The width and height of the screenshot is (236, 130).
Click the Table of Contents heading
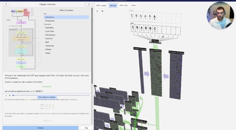[x=66, y=10]
